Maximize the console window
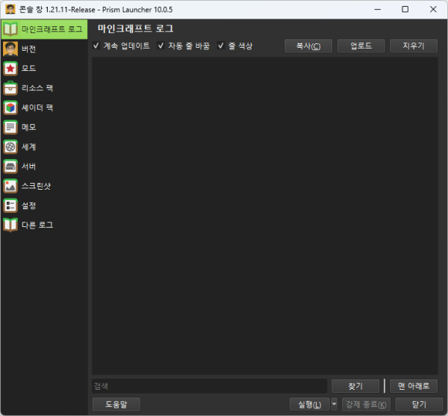Image resolution: width=448 pixels, height=416 pixels. pos(405,10)
